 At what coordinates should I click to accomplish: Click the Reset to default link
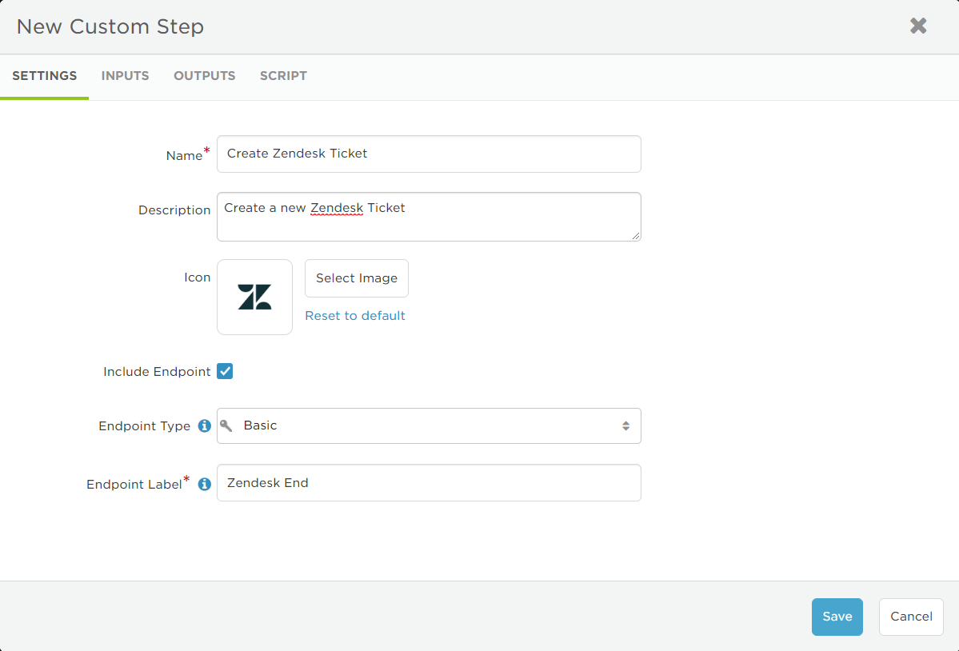coord(355,316)
